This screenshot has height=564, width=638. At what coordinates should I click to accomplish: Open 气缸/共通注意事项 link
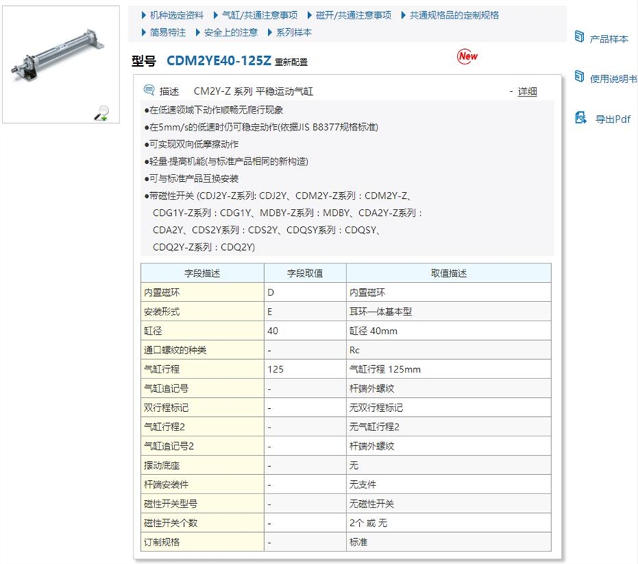tap(260, 16)
